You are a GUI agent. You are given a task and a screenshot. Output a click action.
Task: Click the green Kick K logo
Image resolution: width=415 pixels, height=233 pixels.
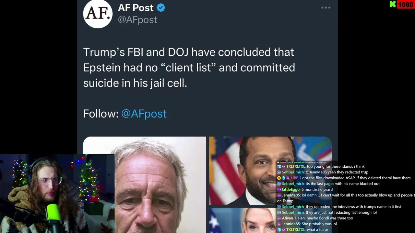393,4
